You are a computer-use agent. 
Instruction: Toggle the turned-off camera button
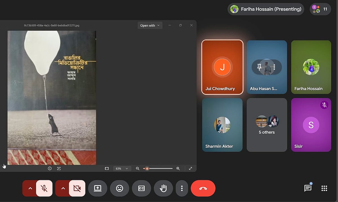(x=77, y=188)
